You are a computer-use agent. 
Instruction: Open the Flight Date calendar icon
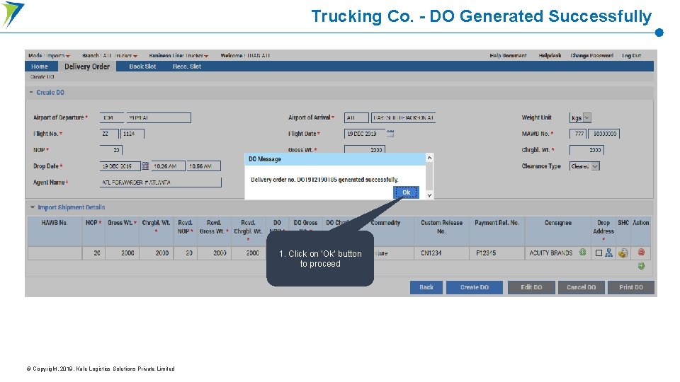[390, 134]
